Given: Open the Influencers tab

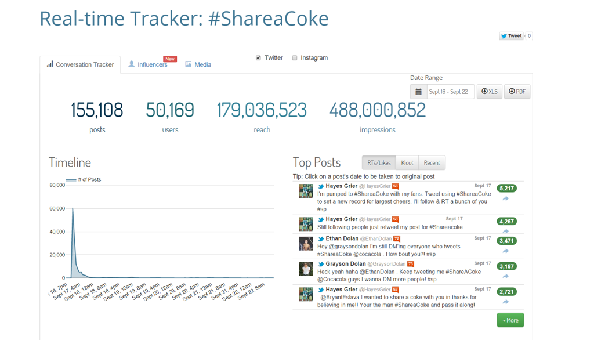Looking at the screenshot, I should coord(153,65).
